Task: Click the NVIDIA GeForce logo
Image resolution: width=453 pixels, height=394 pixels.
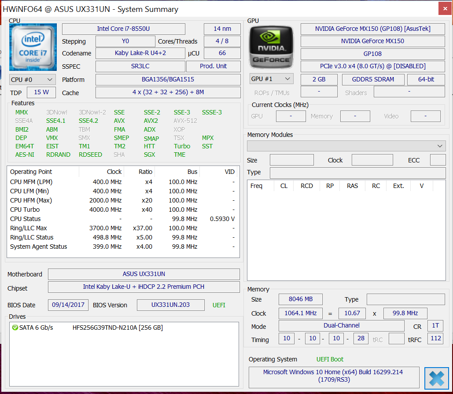Action: click(271, 47)
